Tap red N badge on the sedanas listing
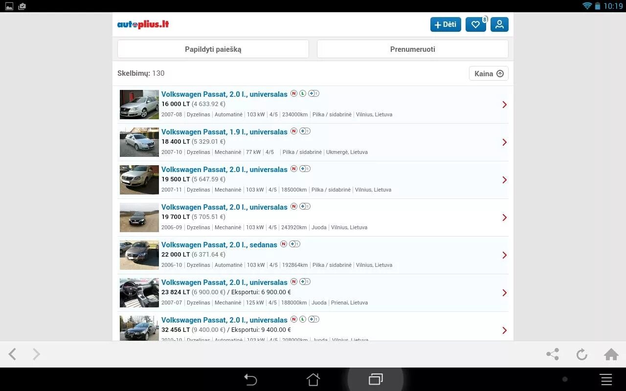Screen dimensions: 626x391 [x=284, y=244]
